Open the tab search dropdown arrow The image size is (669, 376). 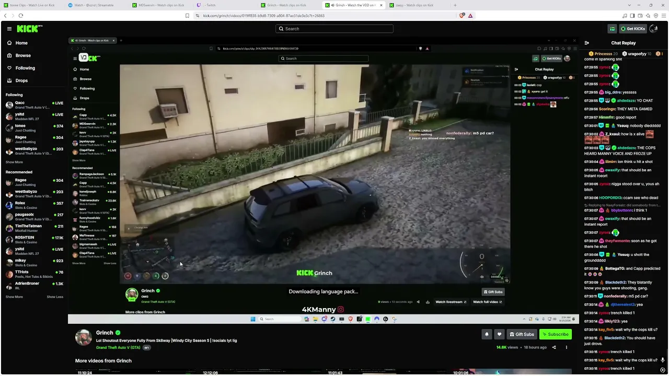[x=629, y=5]
